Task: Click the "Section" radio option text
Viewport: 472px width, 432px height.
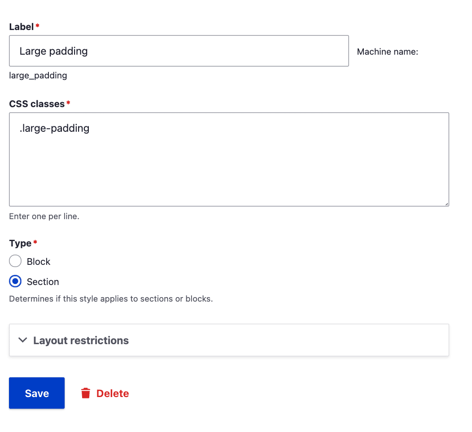Action: [x=43, y=282]
